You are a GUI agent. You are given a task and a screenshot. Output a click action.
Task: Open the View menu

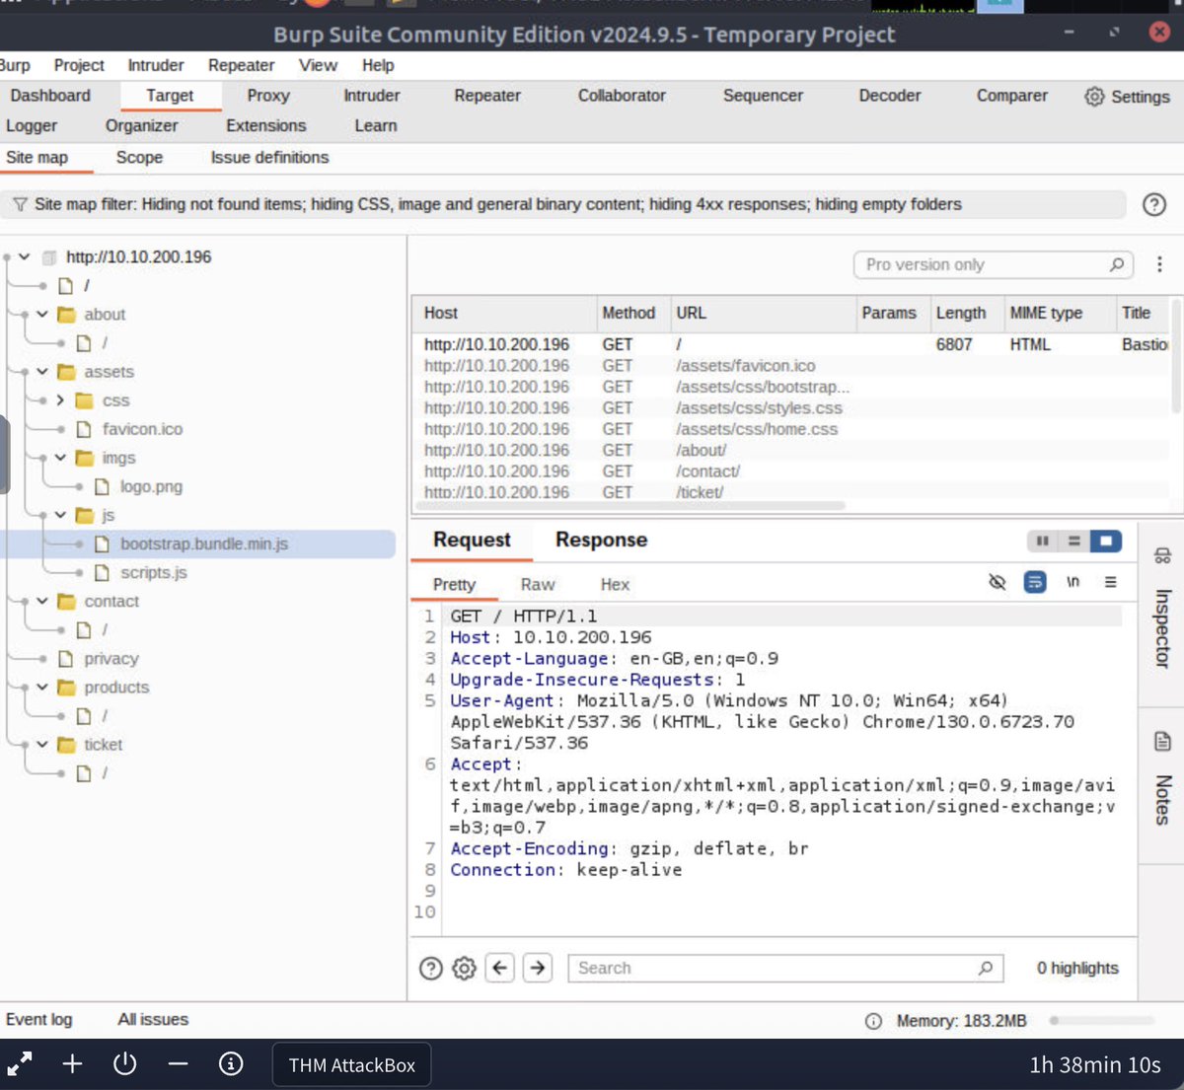coord(318,65)
